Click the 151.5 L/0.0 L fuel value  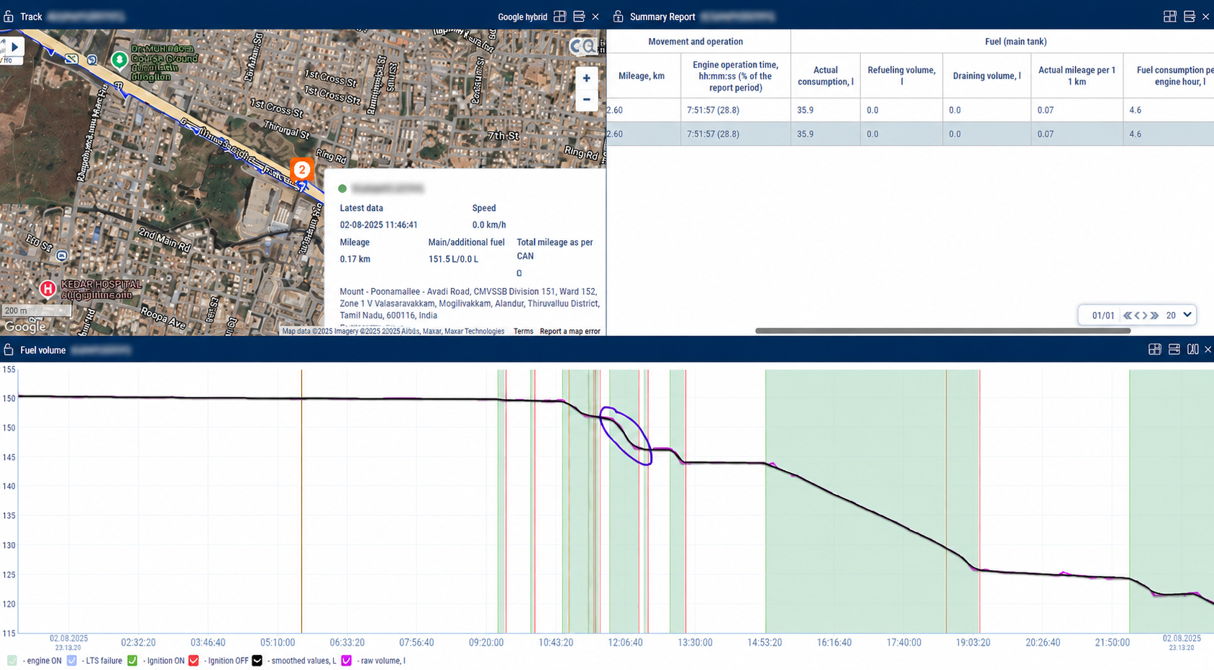click(453, 259)
